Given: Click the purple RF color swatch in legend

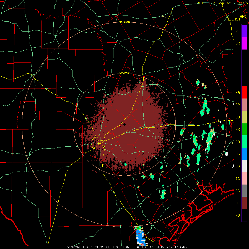Looking at the screenshot, I should point(244,31).
